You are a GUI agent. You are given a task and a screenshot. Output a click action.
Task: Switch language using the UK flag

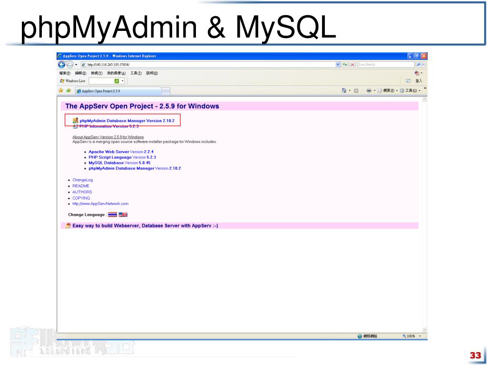click(x=123, y=214)
